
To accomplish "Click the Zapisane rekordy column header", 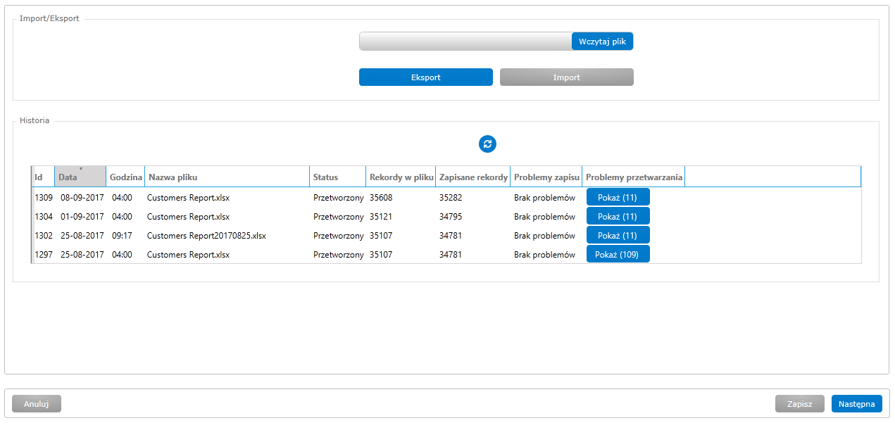I will point(473,177).
